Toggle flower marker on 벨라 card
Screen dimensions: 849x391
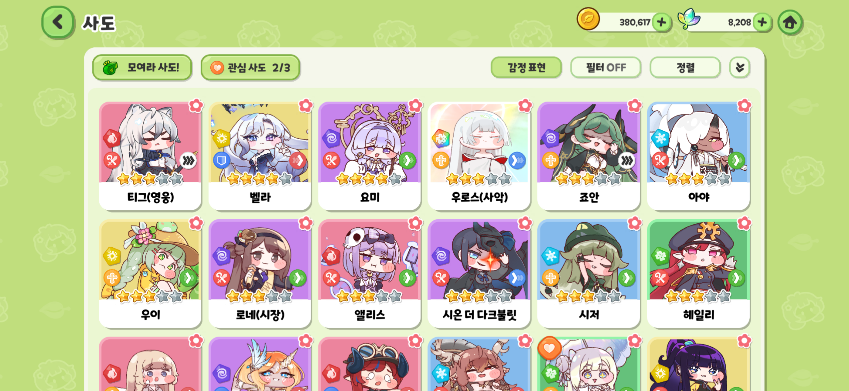pos(305,106)
